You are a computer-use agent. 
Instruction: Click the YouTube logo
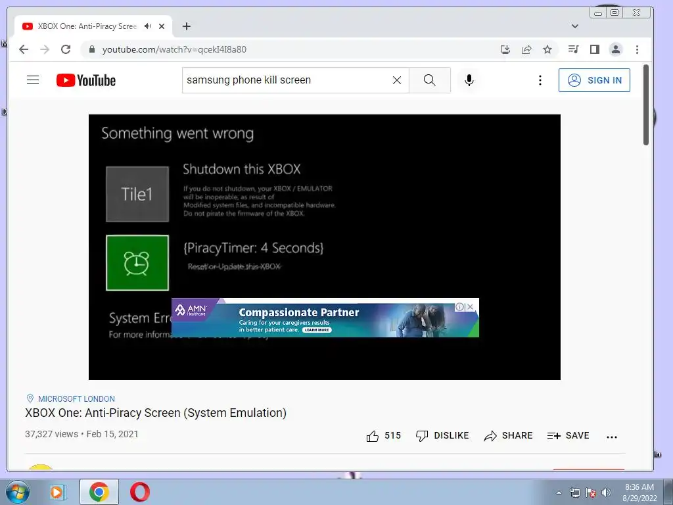tap(86, 80)
